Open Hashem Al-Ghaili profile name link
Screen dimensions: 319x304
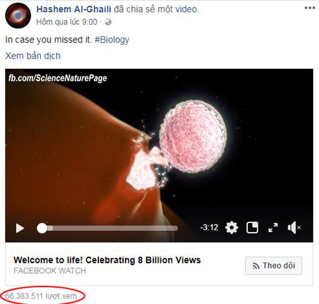point(74,9)
